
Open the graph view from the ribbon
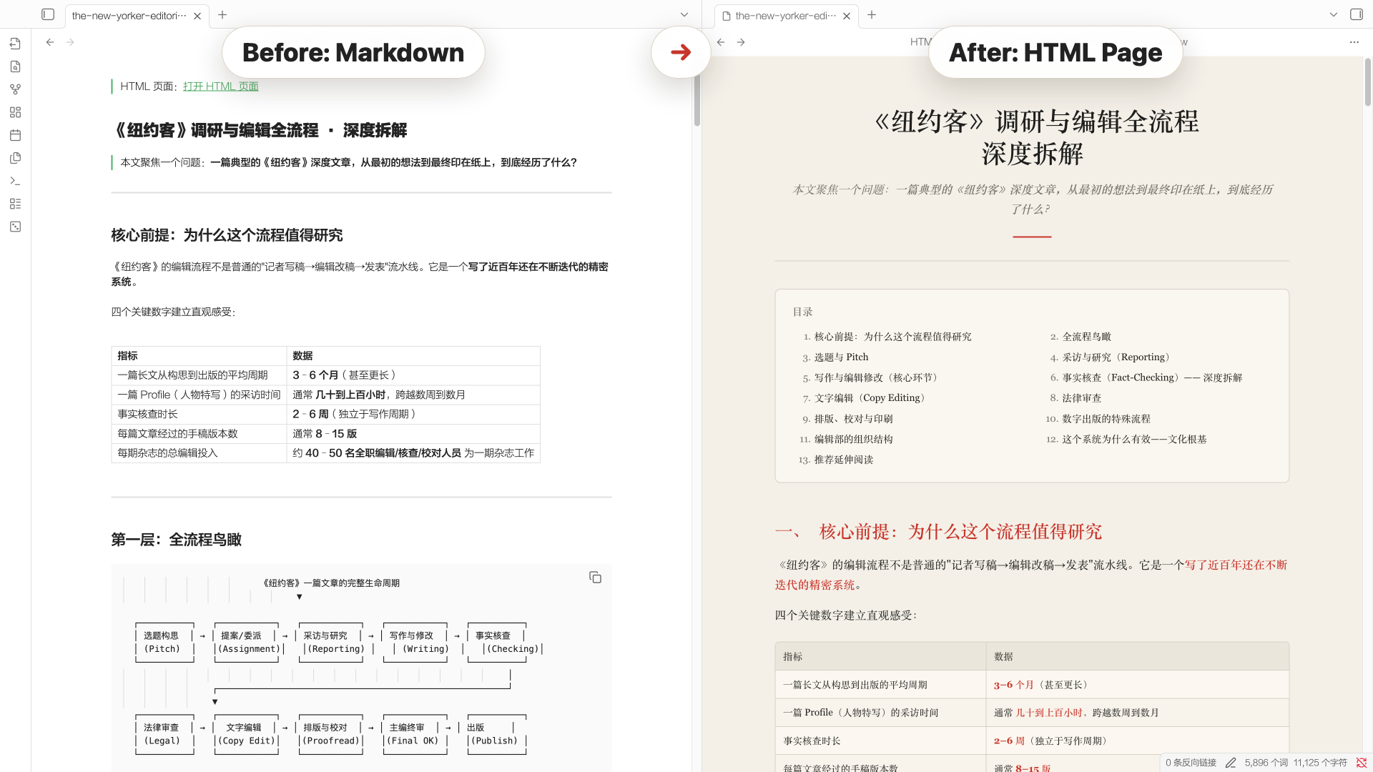tap(15, 89)
